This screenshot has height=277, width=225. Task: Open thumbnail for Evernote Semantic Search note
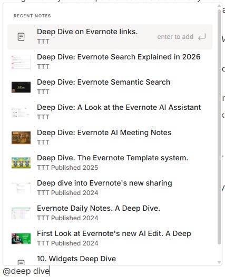pos(21,87)
